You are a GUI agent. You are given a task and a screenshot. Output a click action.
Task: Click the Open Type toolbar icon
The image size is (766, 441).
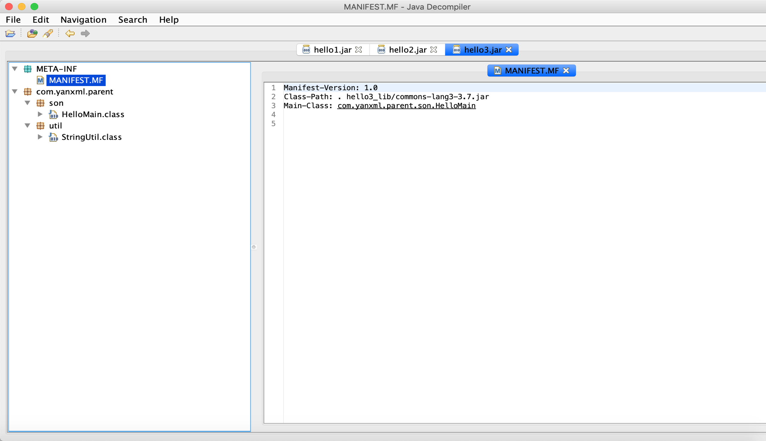(x=32, y=33)
